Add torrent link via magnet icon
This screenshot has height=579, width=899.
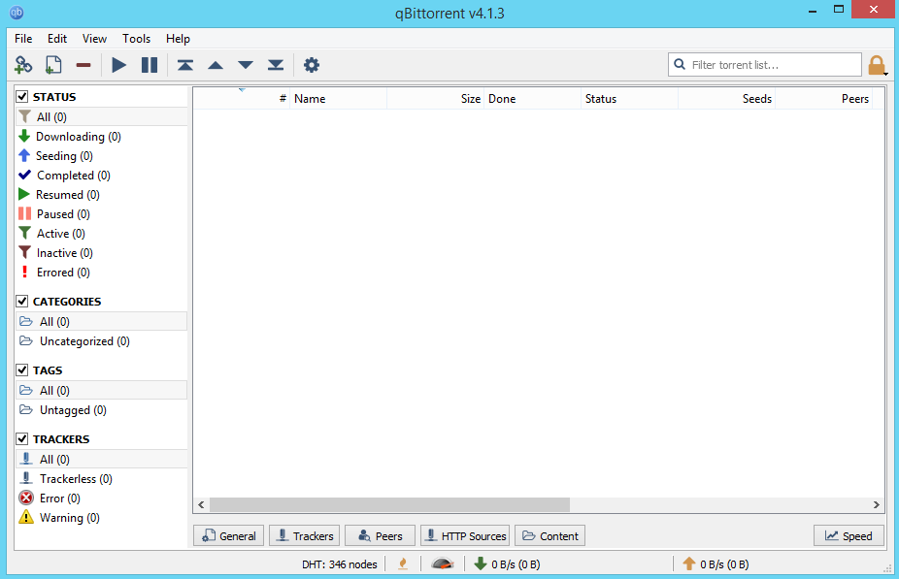coord(23,65)
